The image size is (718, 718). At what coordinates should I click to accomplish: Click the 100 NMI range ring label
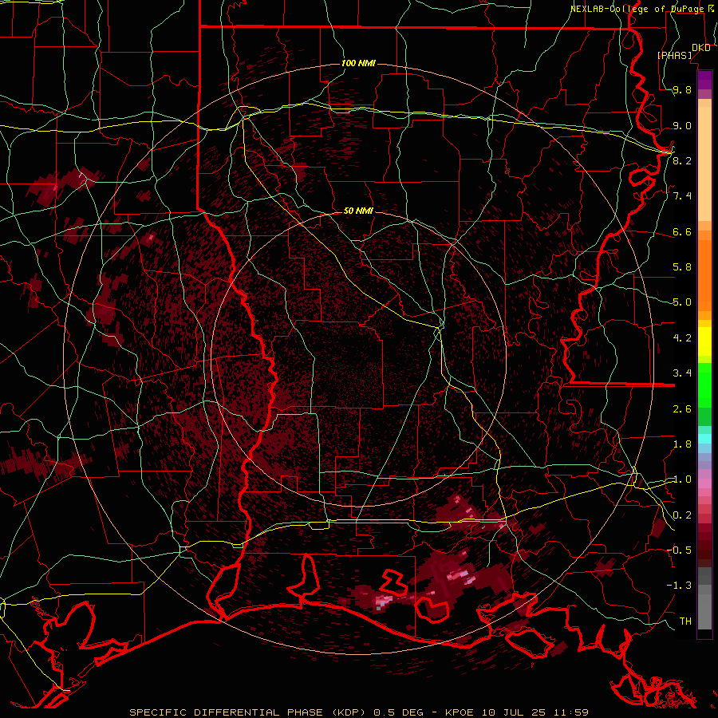pos(358,63)
